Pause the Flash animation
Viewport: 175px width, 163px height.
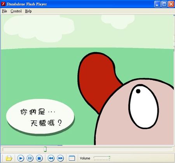[30, 158]
